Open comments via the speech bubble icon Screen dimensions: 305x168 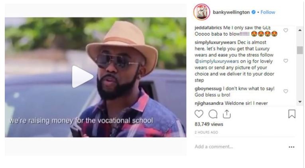(x=213, y=114)
